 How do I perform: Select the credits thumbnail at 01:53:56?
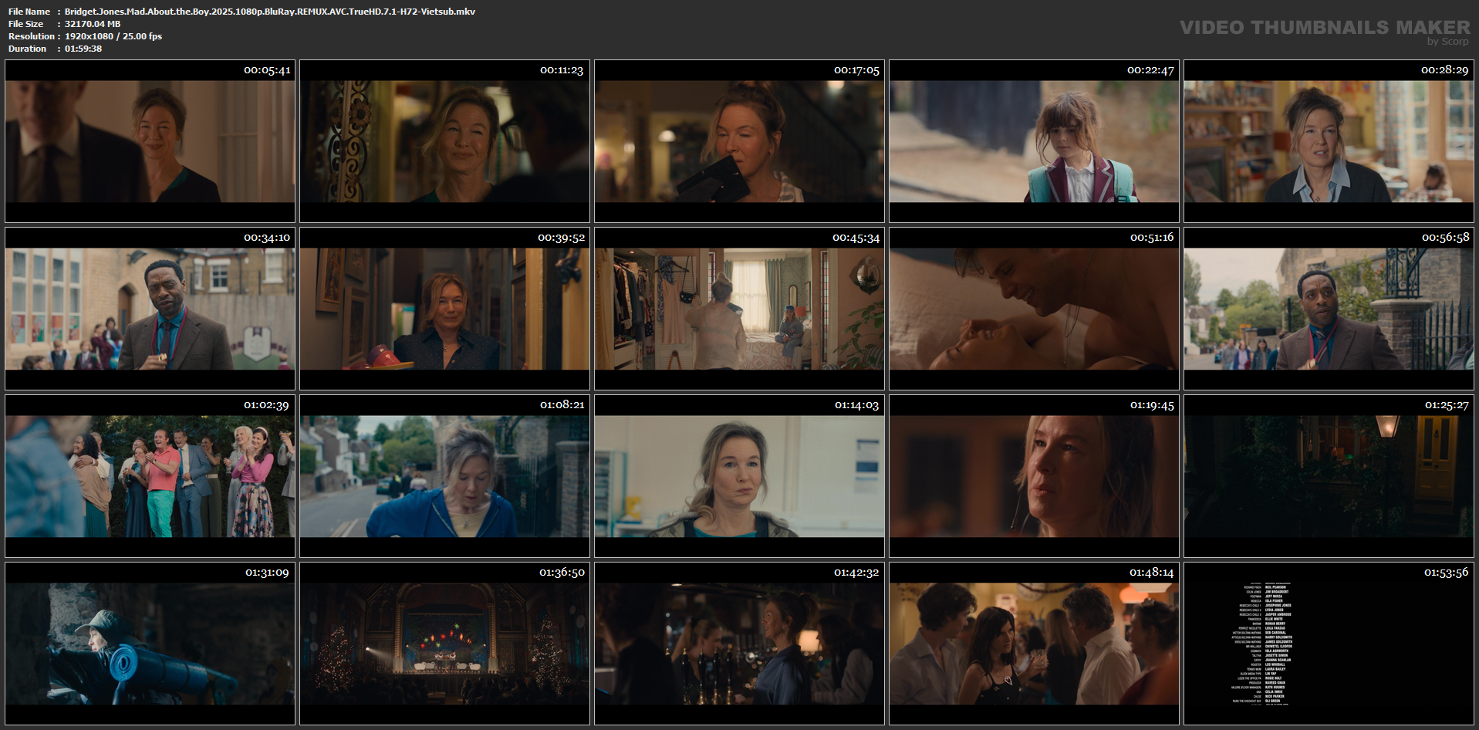1329,644
